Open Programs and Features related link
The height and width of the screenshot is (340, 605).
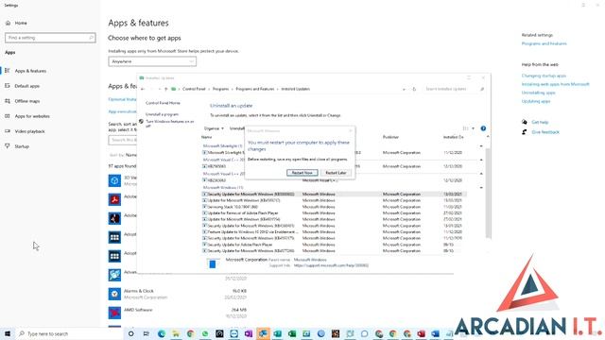pyautogui.click(x=544, y=43)
